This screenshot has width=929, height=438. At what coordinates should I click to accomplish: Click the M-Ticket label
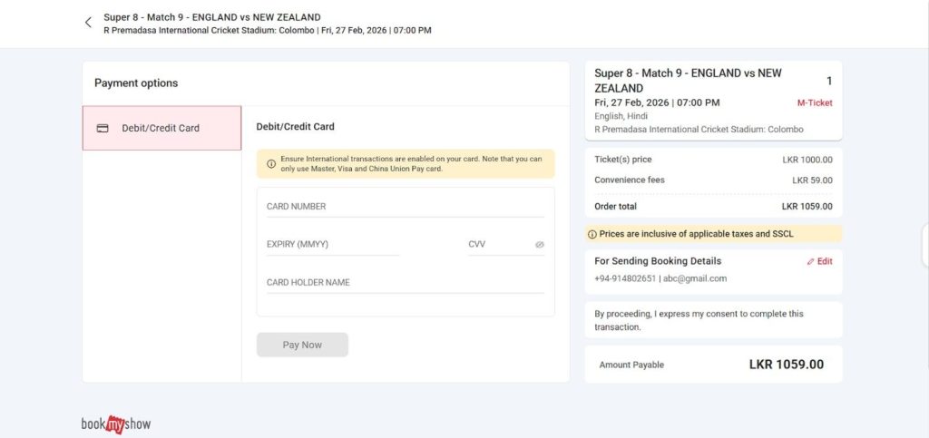coord(815,103)
